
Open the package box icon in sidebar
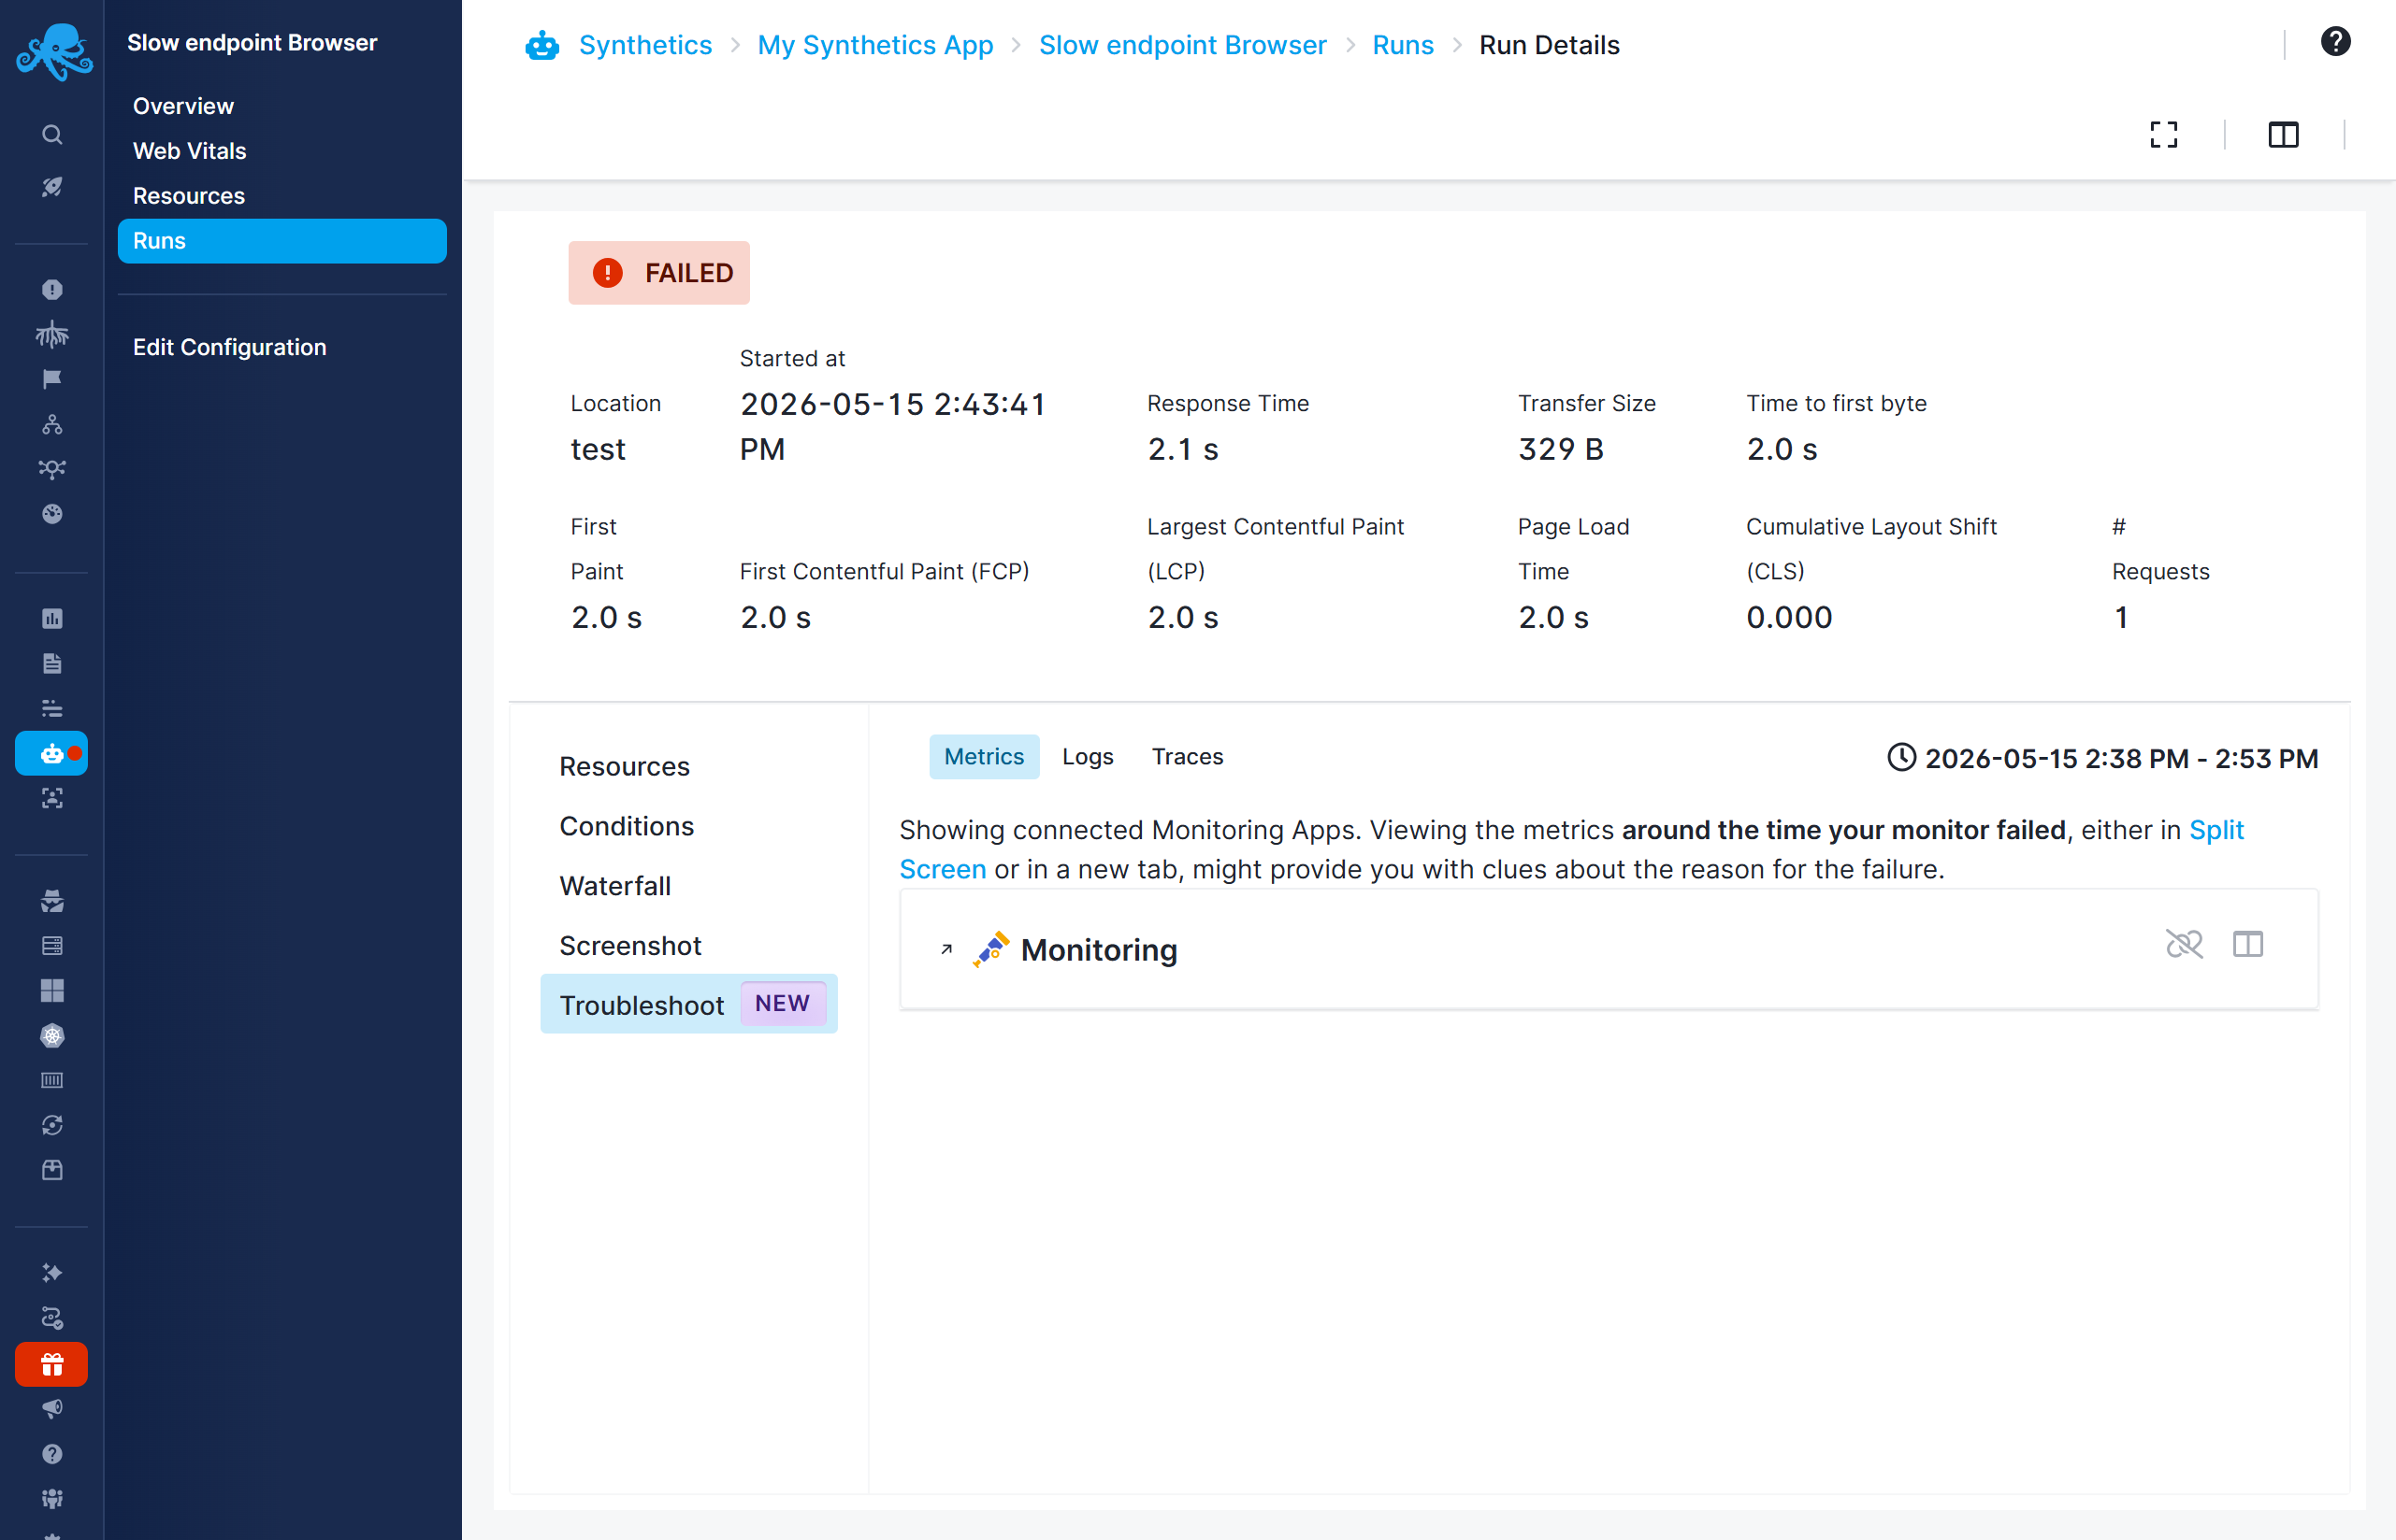(52, 1170)
